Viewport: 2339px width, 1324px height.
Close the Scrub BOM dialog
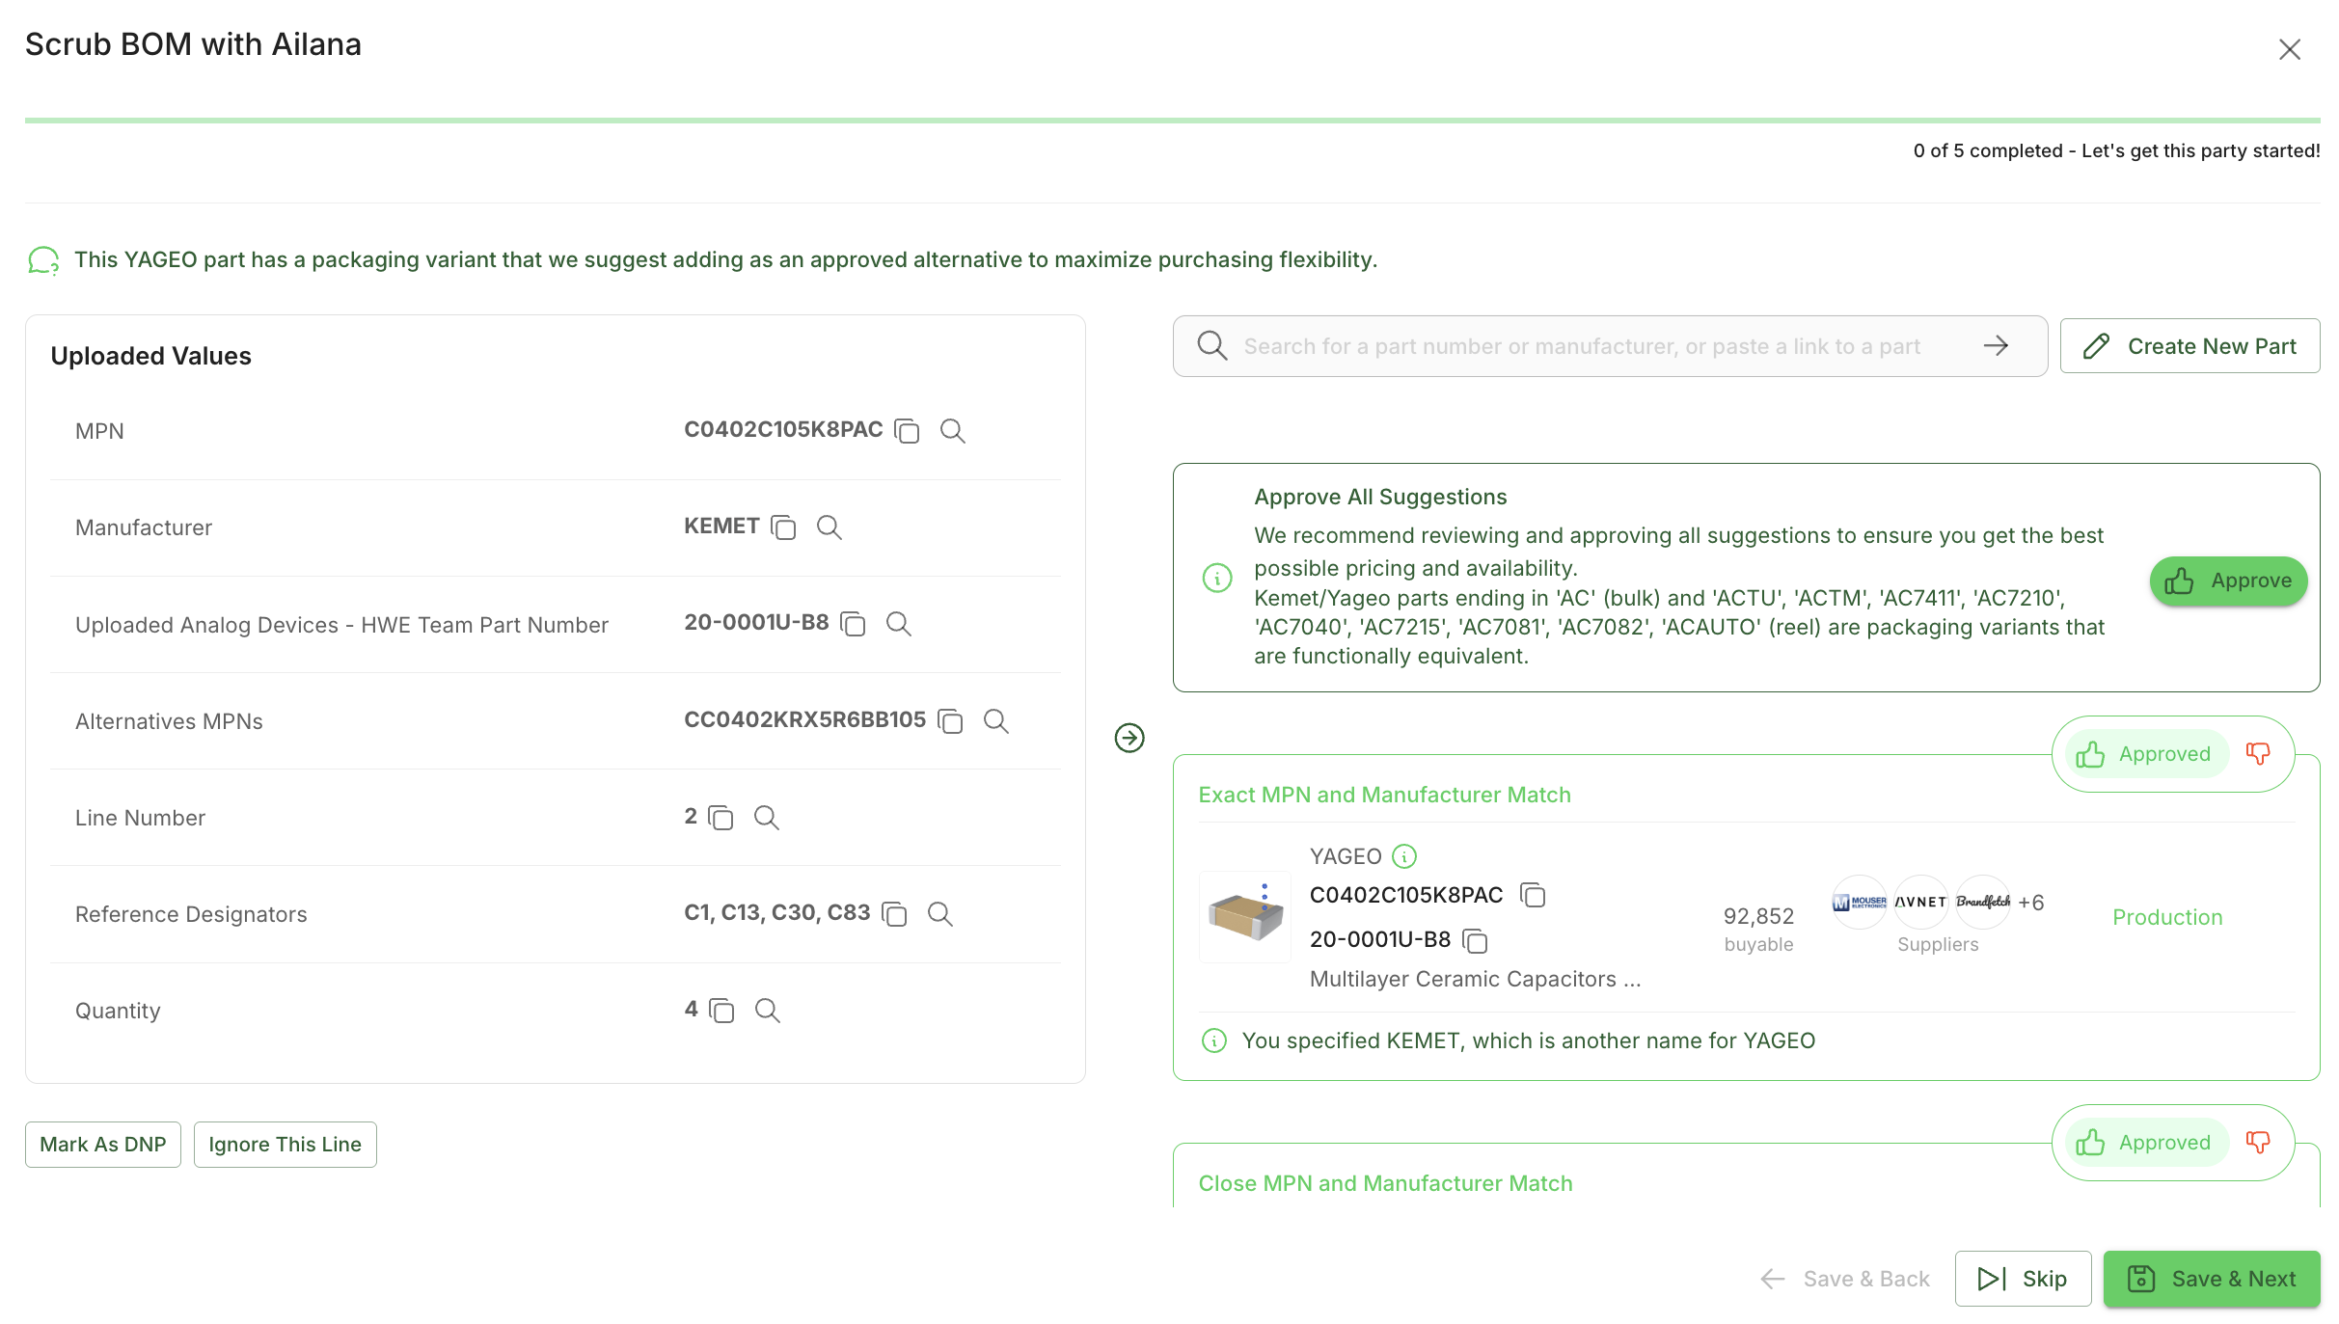2290,49
